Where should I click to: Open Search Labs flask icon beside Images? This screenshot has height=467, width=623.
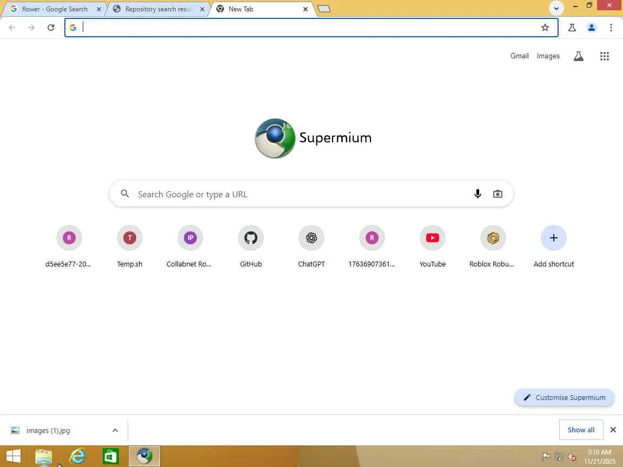pos(579,56)
